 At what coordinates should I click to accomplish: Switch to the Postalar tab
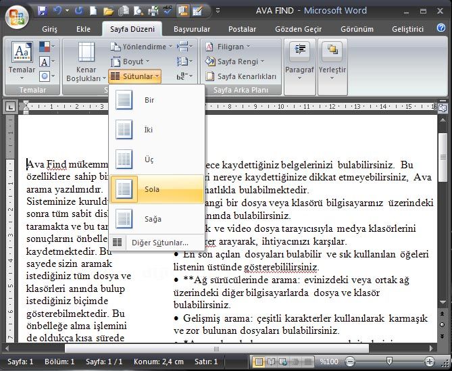point(242,29)
